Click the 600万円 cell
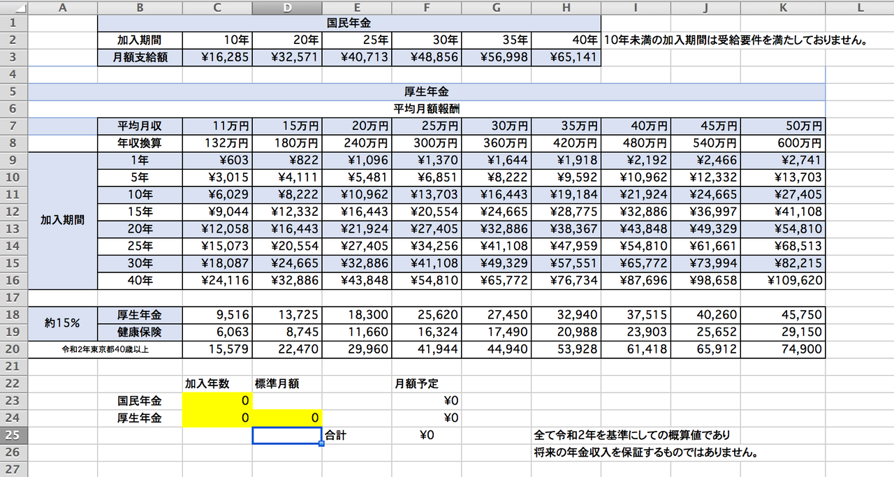 pos(783,143)
